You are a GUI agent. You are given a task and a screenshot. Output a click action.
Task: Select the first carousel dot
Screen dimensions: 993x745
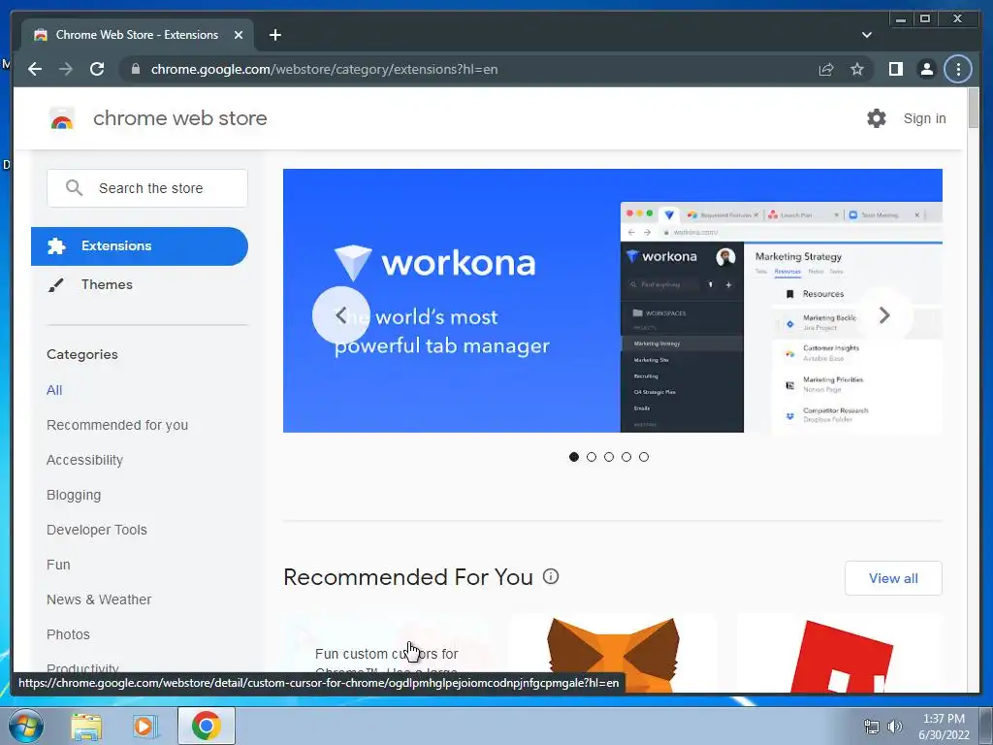click(574, 457)
